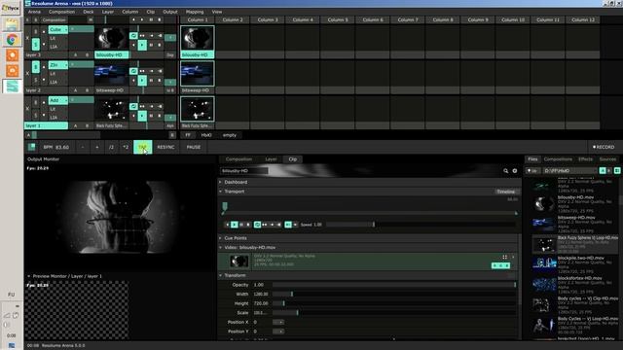
Task: Click the clip name input field
Action: pos(244,171)
